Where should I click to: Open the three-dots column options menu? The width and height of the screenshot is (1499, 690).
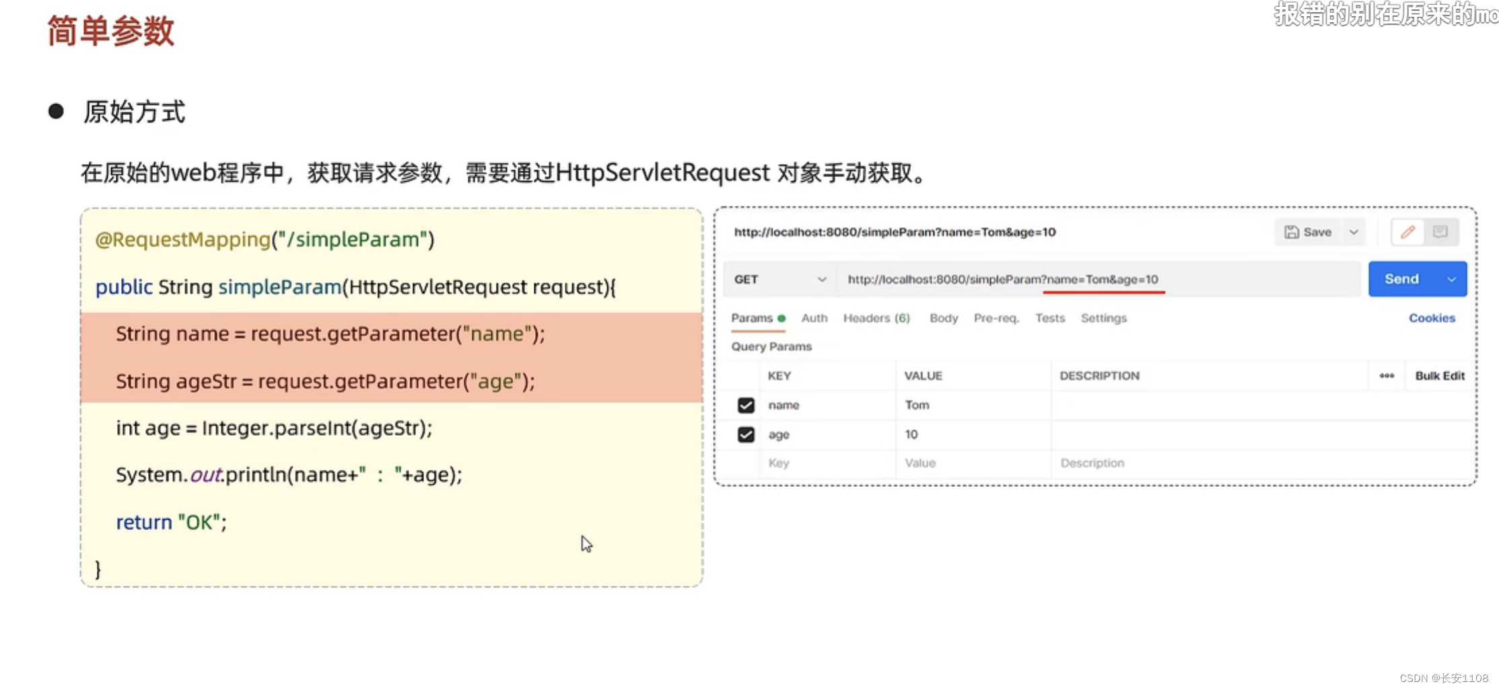tap(1387, 376)
